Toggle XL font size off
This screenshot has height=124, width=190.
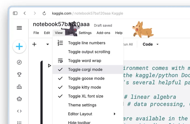point(88,96)
